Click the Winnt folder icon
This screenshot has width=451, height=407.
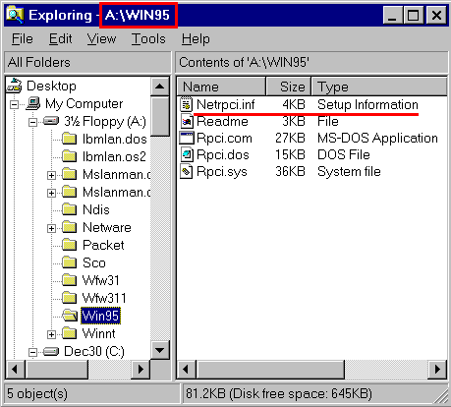69,333
